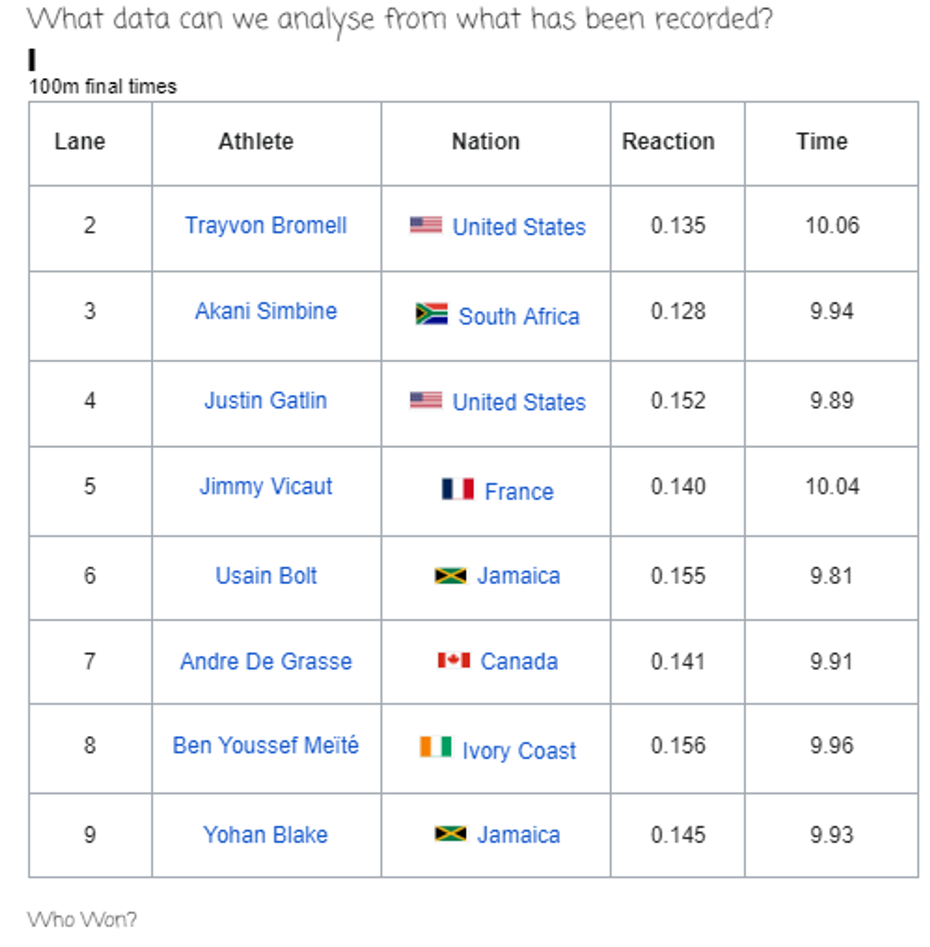Click the Jamaica flag in Yohan Blake's row
The image size is (930, 947).
(450, 834)
